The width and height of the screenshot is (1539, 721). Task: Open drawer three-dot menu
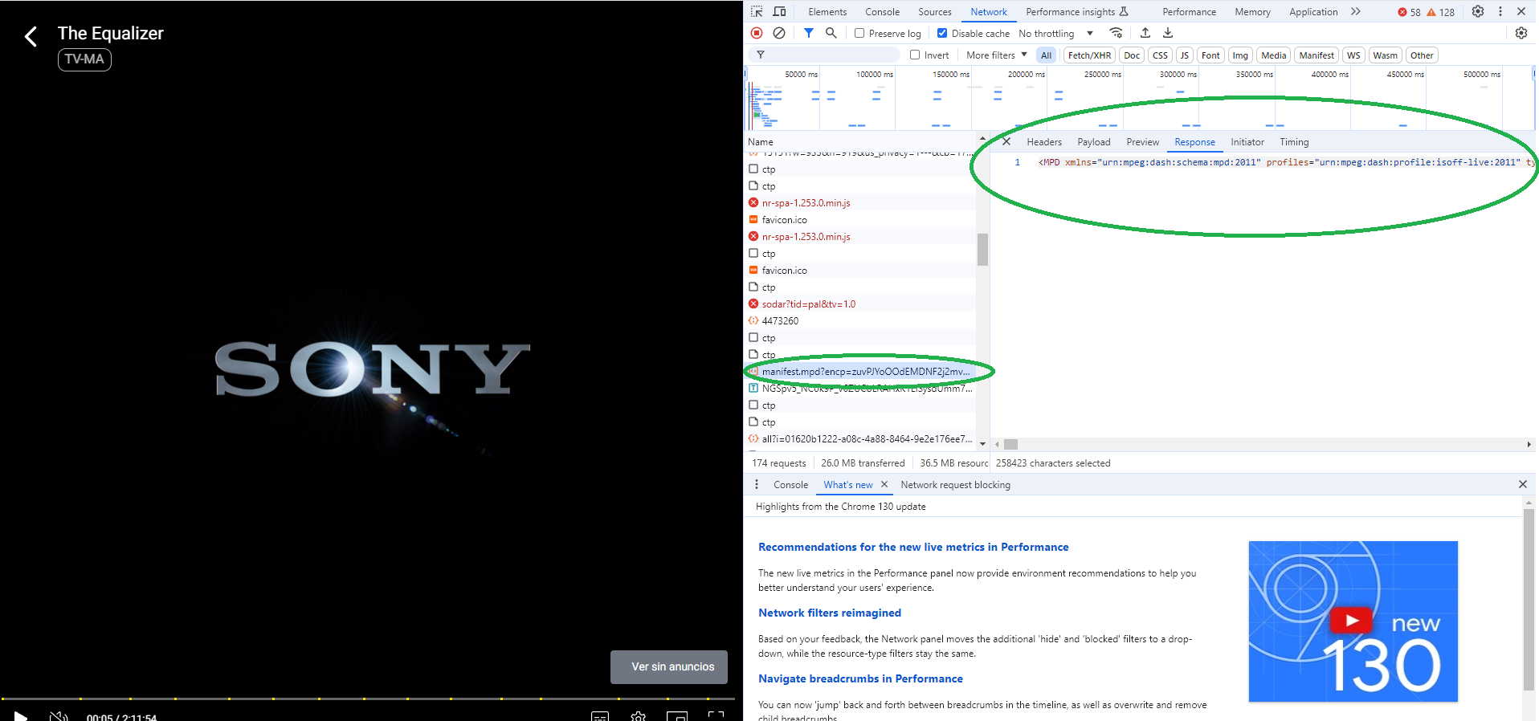(x=756, y=484)
